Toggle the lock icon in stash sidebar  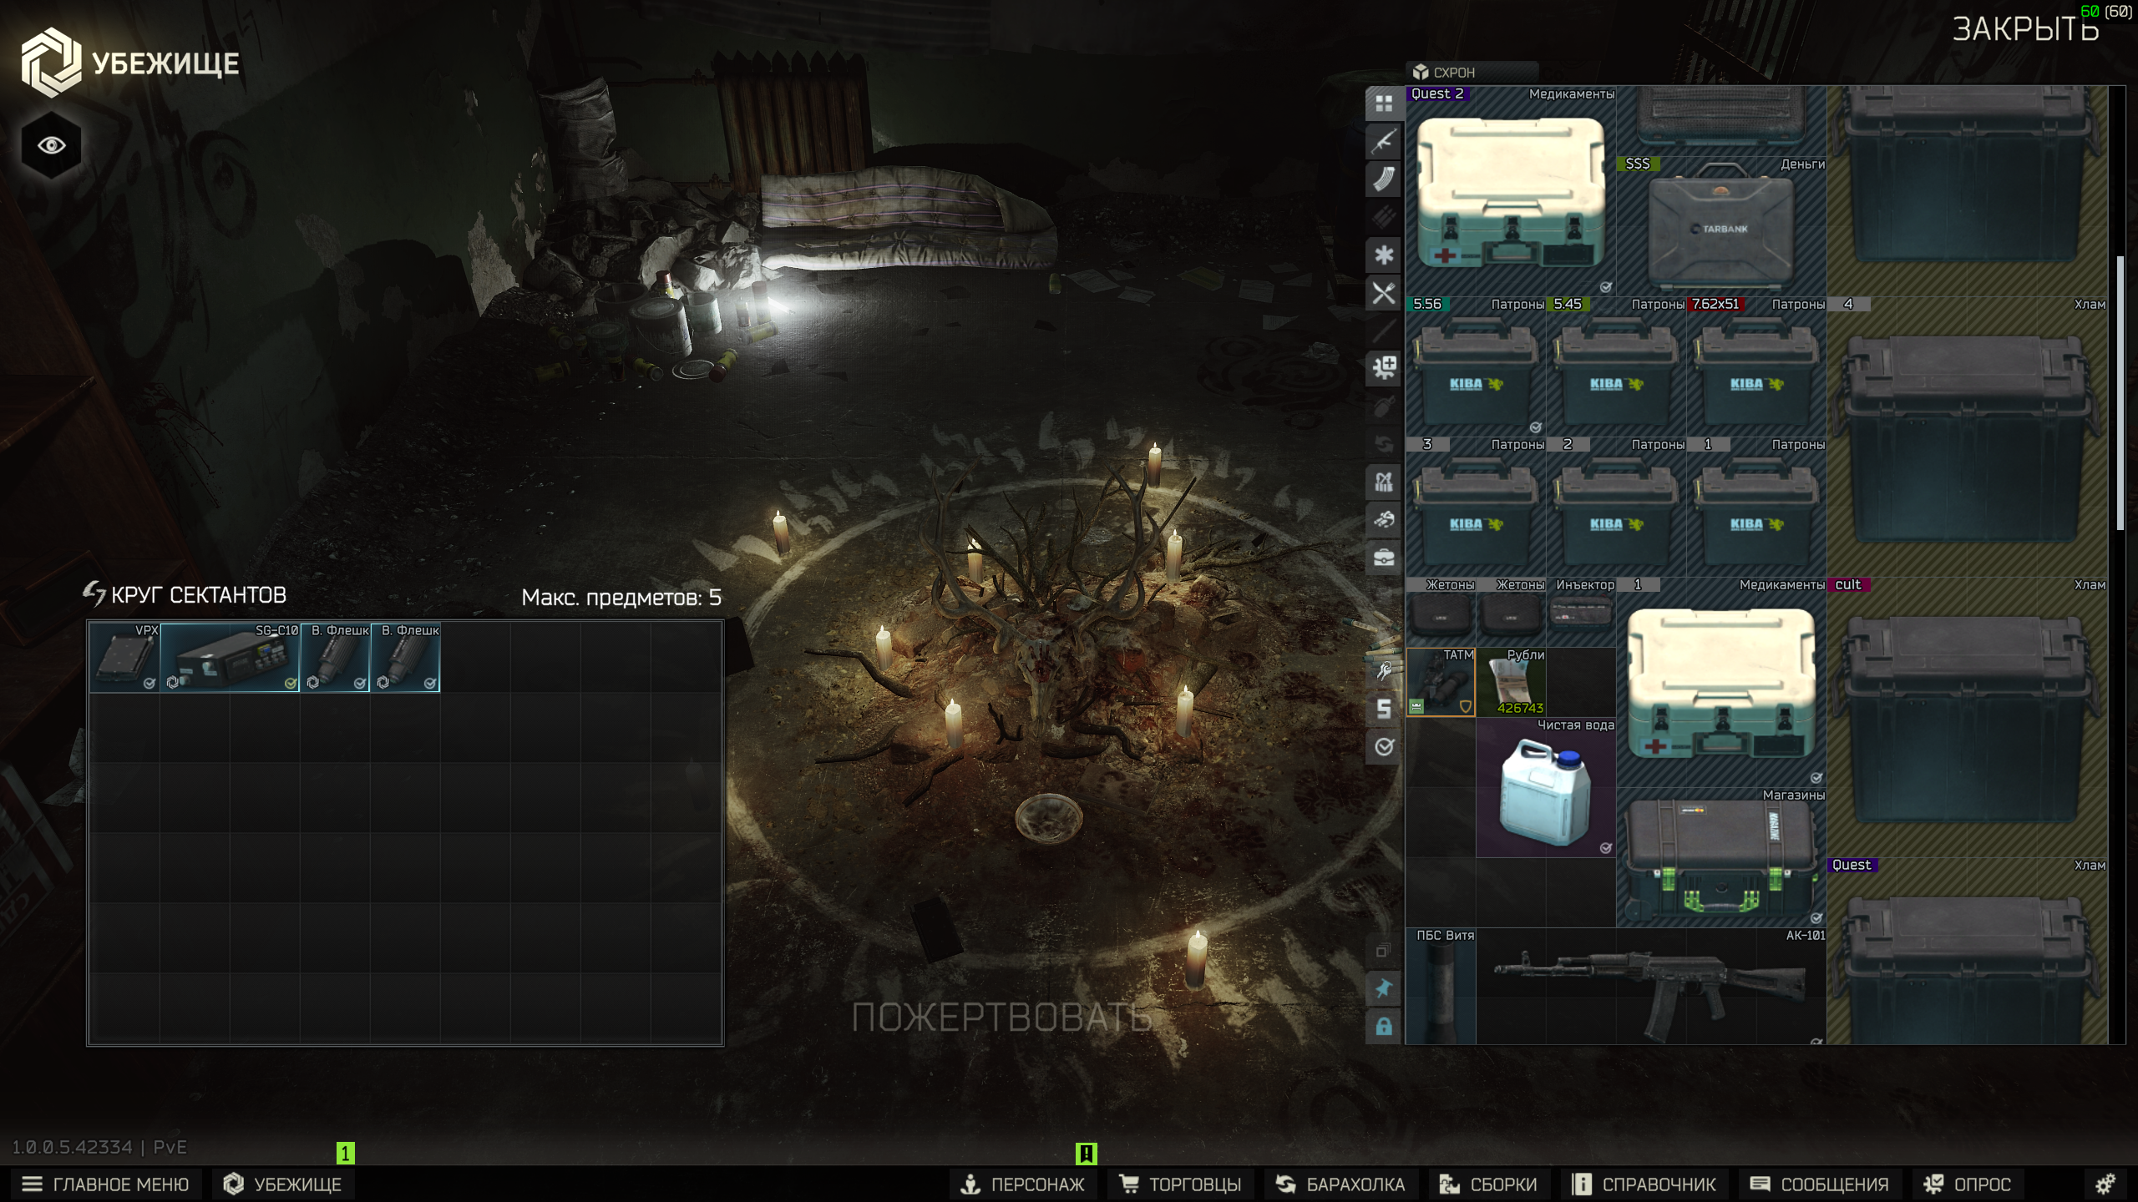(1383, 1026)
